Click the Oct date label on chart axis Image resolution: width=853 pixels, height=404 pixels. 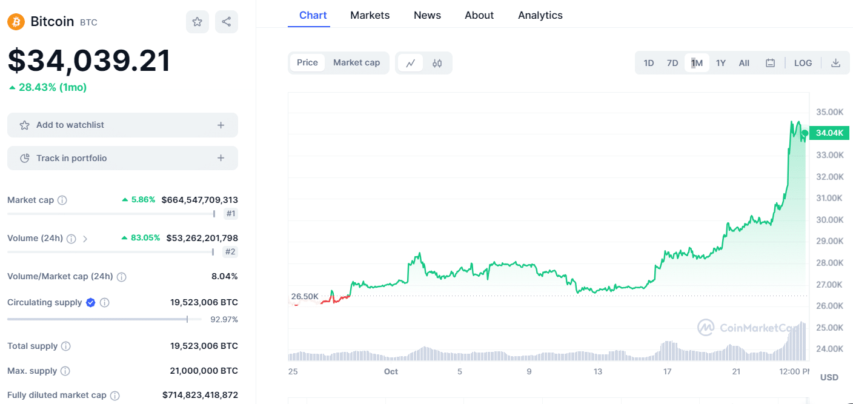coord(391,371)
